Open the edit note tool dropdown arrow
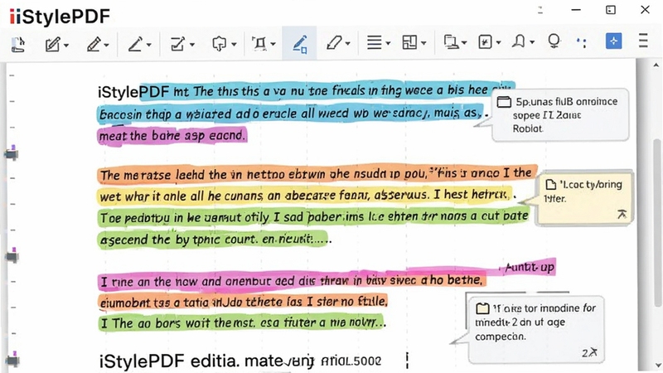The height and width of the screenshot is (373, 663). click(66, 45)
